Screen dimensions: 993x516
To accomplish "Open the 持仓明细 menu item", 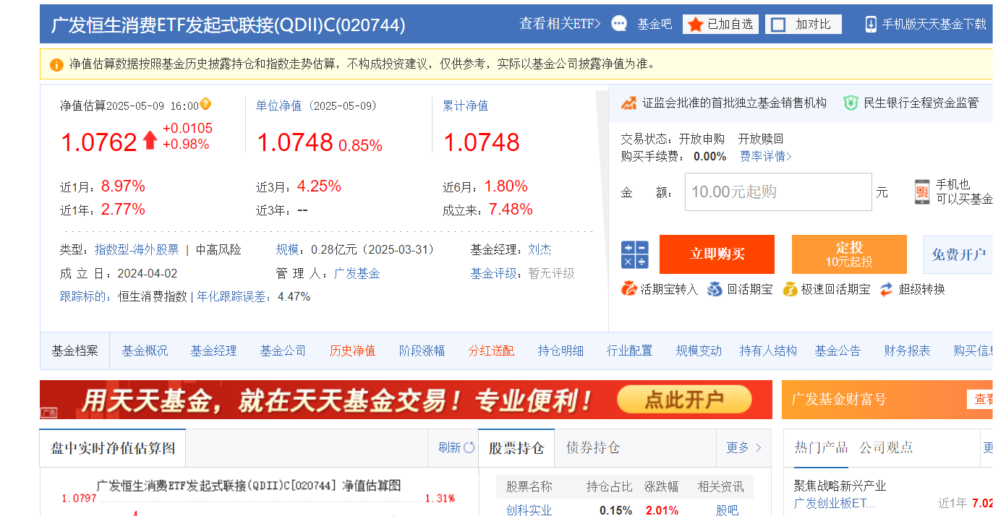I will [x=561, y=351].
